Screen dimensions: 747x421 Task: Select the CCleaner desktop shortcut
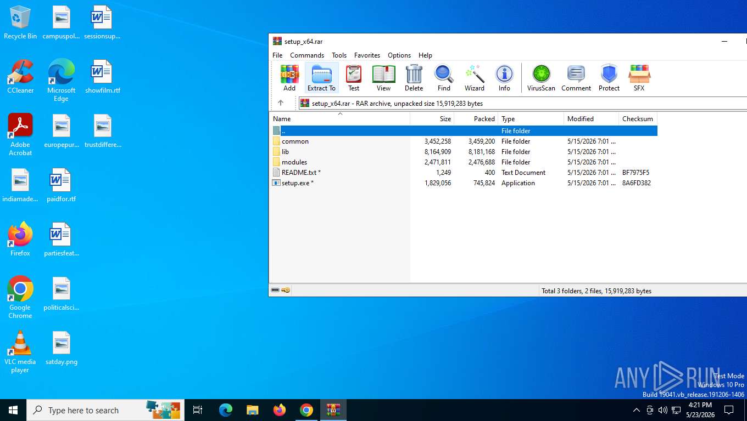click(20, 77)
